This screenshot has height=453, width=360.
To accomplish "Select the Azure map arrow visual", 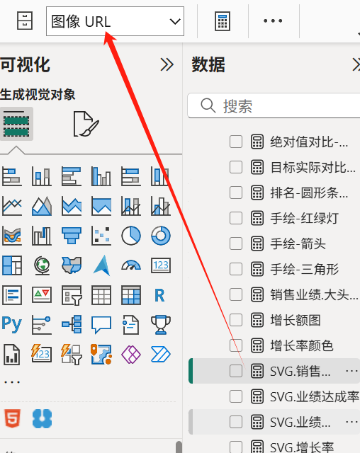I will click(x=101, y=265).
